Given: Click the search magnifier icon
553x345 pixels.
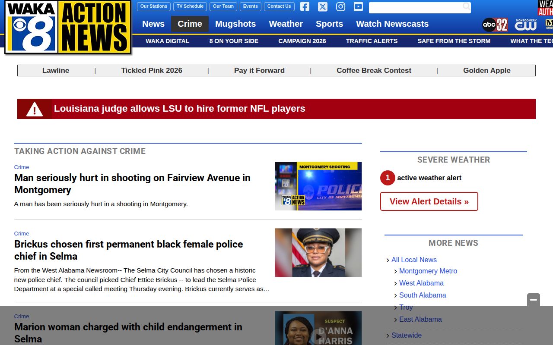Looking at the screenshot, I should point(467,6).
